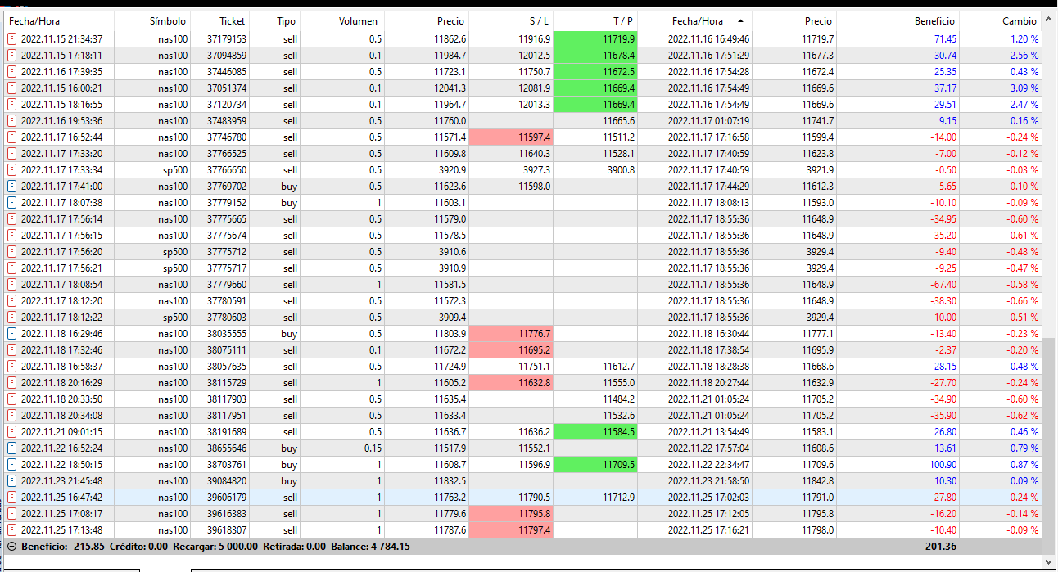
Task: Click the sell order icon for ticket 37094859
Action: click(x=11, y=55)
